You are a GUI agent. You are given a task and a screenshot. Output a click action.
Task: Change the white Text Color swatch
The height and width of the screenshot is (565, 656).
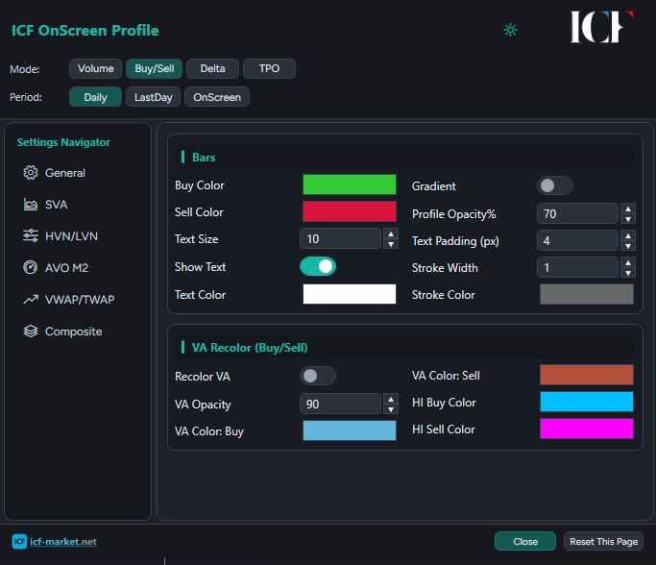pos(350,294)
